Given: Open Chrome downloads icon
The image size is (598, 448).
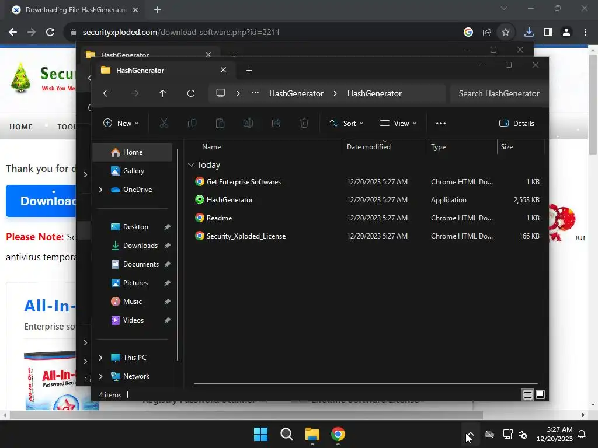Looking at the screenshot, I should pyautogui.click(x=529, y=33).
